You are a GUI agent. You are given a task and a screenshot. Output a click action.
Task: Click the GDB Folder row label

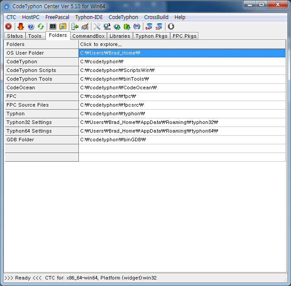[x=42, y=140]
